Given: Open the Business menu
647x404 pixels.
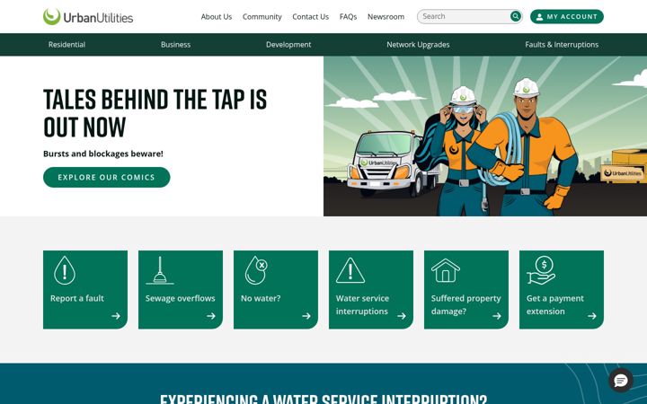Looking at the screenshot, I should [176, 45].
